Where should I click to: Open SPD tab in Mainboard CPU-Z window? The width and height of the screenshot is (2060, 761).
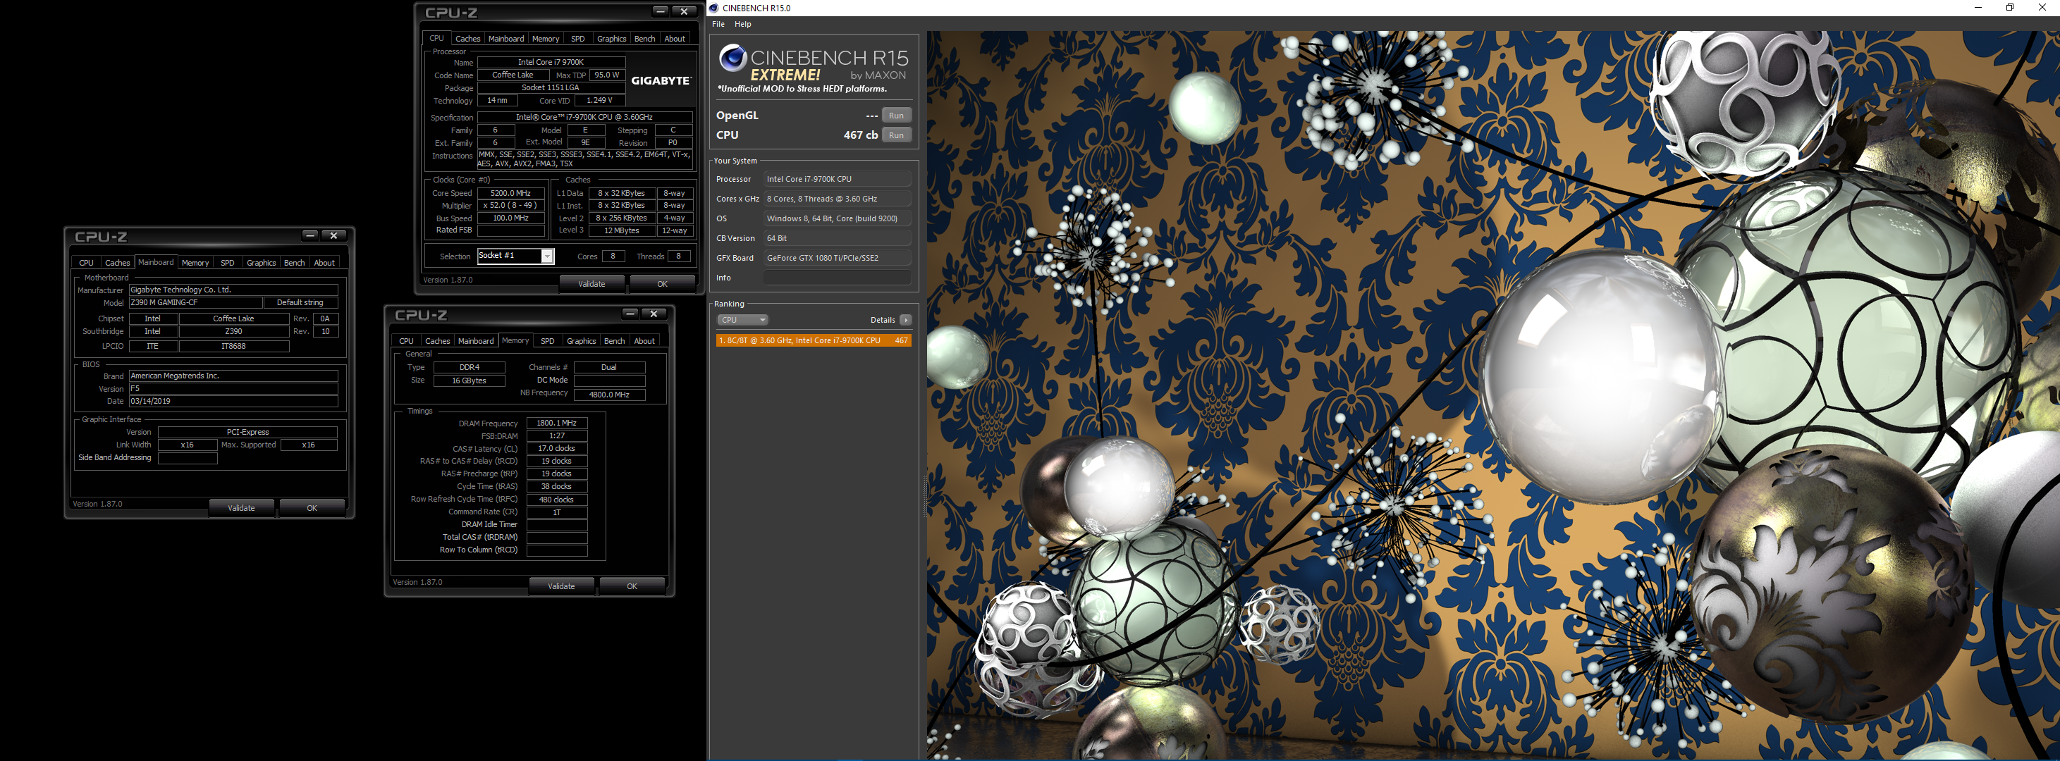click(227, 262)
